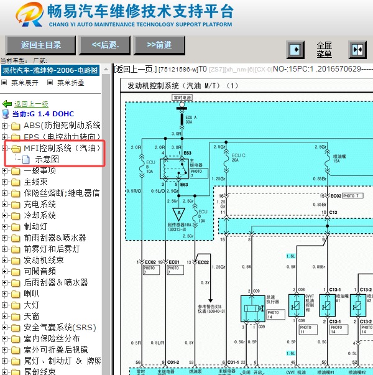Select 可聞音頻 text
Screen dimensions: 373x375
coord(40,271)
